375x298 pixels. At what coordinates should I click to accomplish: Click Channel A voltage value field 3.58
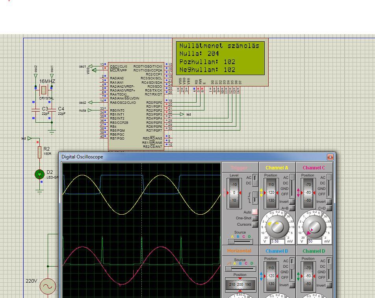(x=277, y=241)
